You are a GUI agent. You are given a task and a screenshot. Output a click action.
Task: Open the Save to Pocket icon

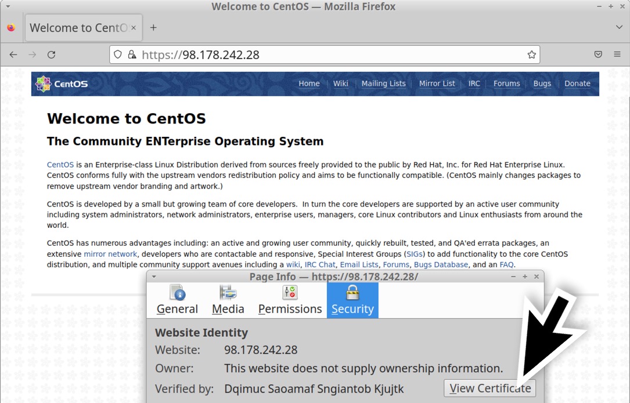pyautogui.click(x=598, y=54)
